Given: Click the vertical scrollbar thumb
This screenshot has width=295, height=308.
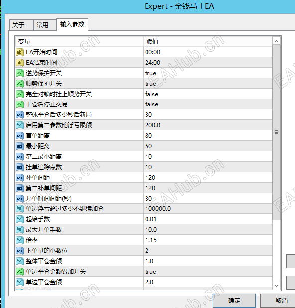Looking at the screenshot, I should pos(276,132).
